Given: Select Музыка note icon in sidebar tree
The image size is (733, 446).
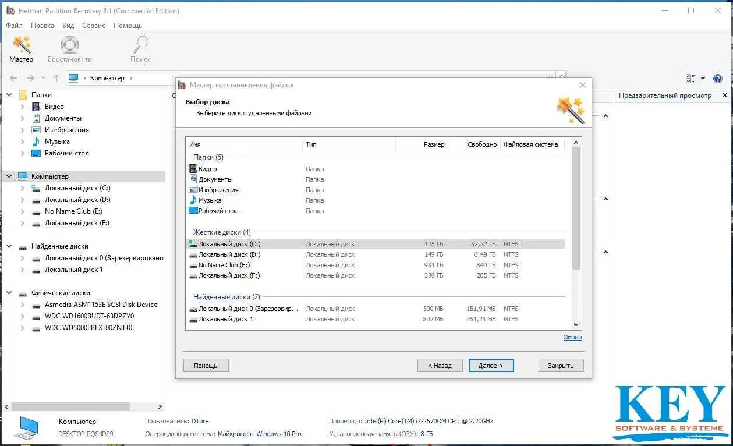Looking at the screenshot, I should [x=36, y=141].
